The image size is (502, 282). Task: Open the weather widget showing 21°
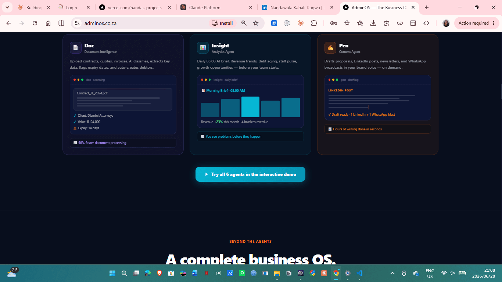12,272
